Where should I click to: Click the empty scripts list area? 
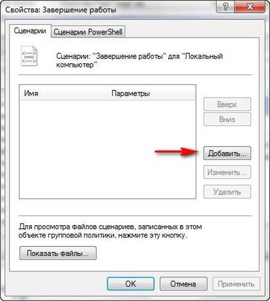[108, 149]
